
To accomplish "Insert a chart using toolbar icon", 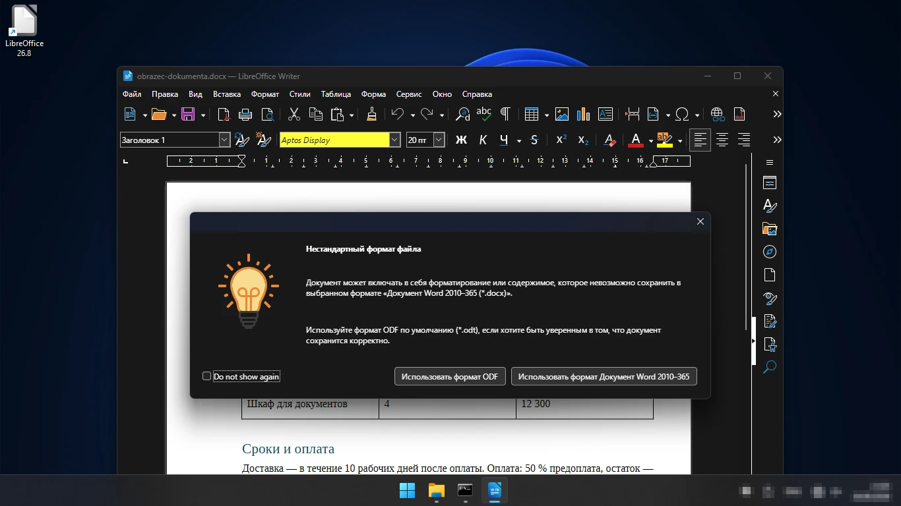I will (x=583, y=114).
